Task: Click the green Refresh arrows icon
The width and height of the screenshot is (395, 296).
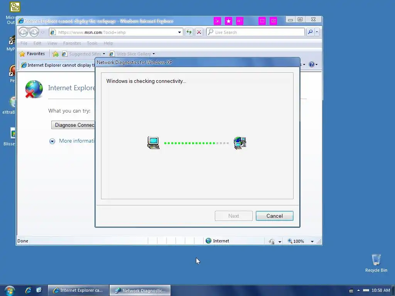Action: pos(189,32)
